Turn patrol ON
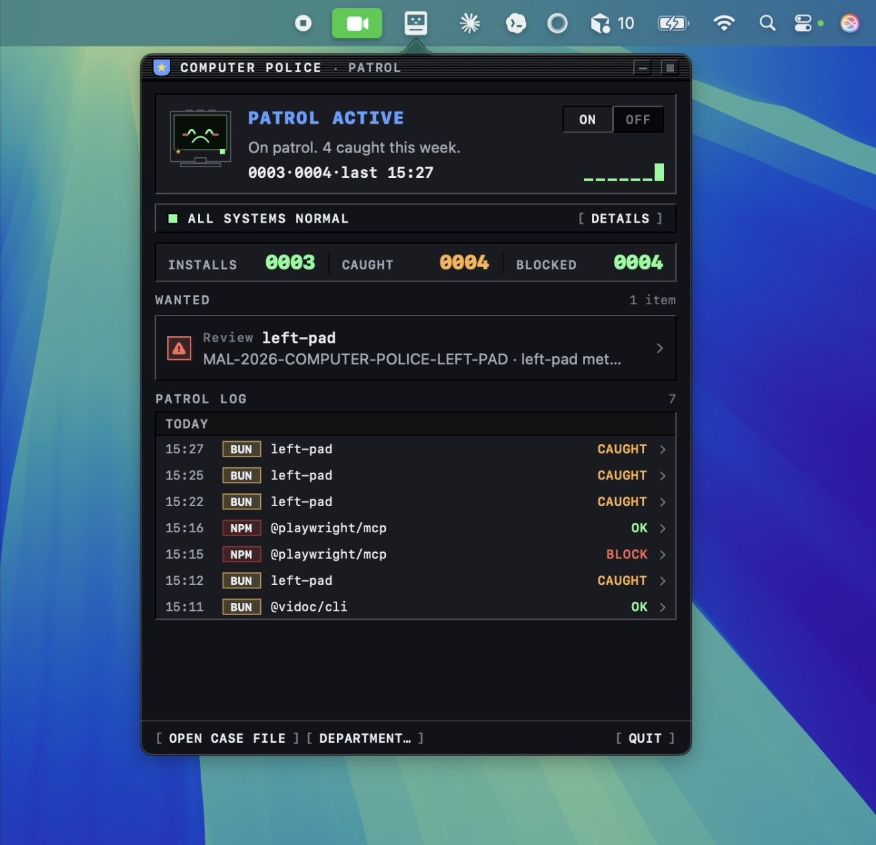 (588, 120)
